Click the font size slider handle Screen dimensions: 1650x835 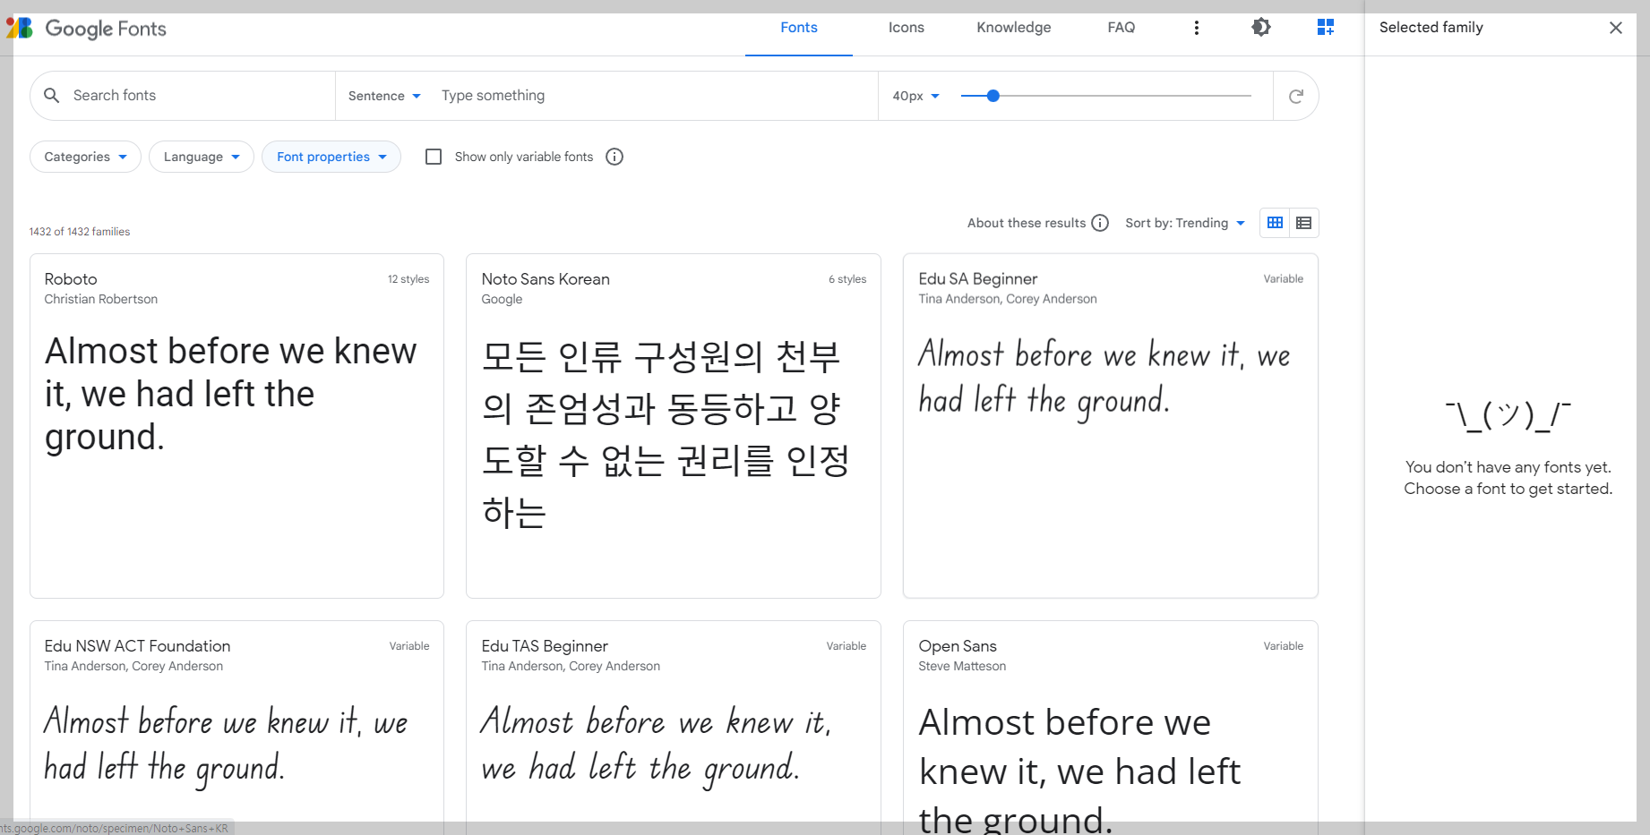pos(993,96)
